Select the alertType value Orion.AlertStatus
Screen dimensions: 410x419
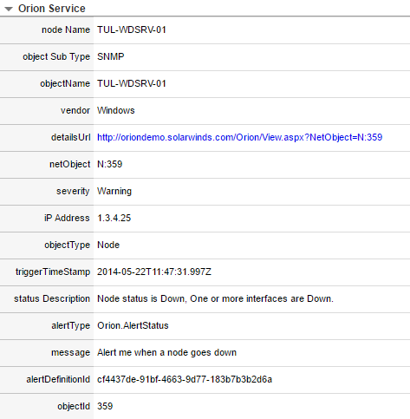pos(133,325)
